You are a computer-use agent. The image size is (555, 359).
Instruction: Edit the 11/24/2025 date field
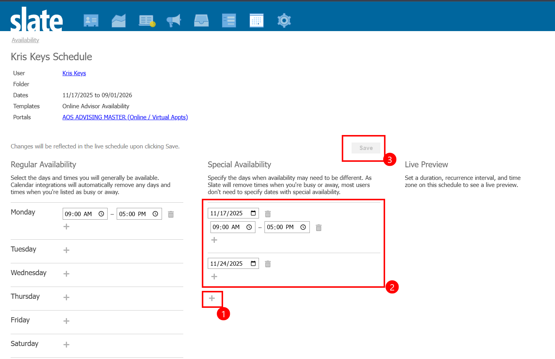click(233, 263)
